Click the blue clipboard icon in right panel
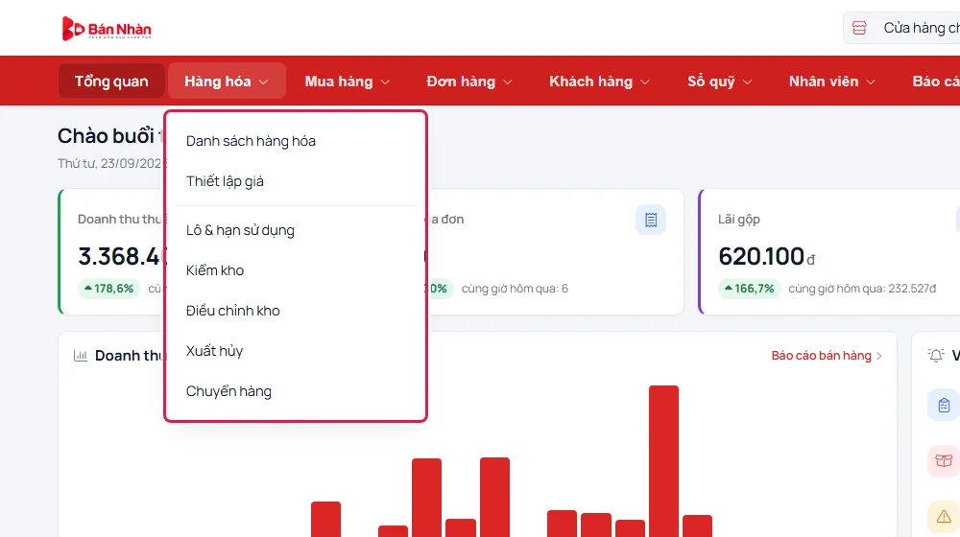The height and width of the screenshot is (537, 960). pyautogui.click(x=944, y=405)
